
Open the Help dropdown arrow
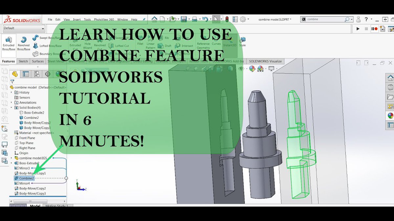tap(371, 20)
